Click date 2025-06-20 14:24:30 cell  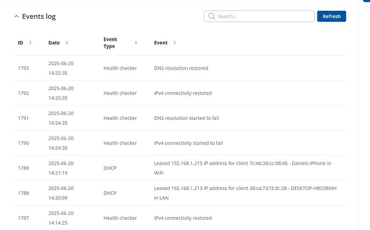[61, 143]
